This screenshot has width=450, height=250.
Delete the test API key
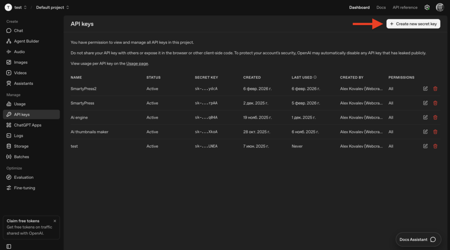(435, 146)
